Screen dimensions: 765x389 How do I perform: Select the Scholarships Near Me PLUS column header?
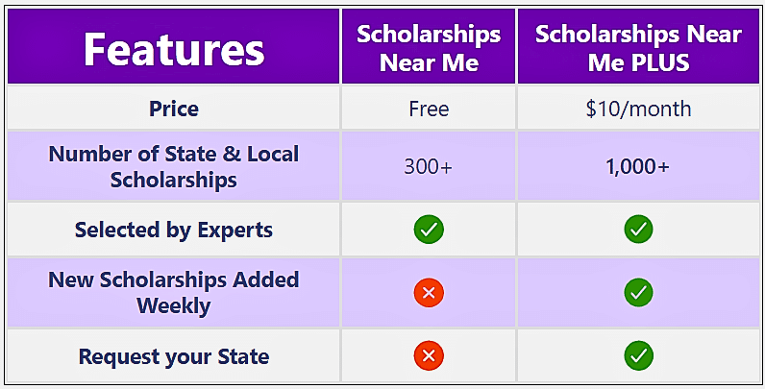pos(639,46)
